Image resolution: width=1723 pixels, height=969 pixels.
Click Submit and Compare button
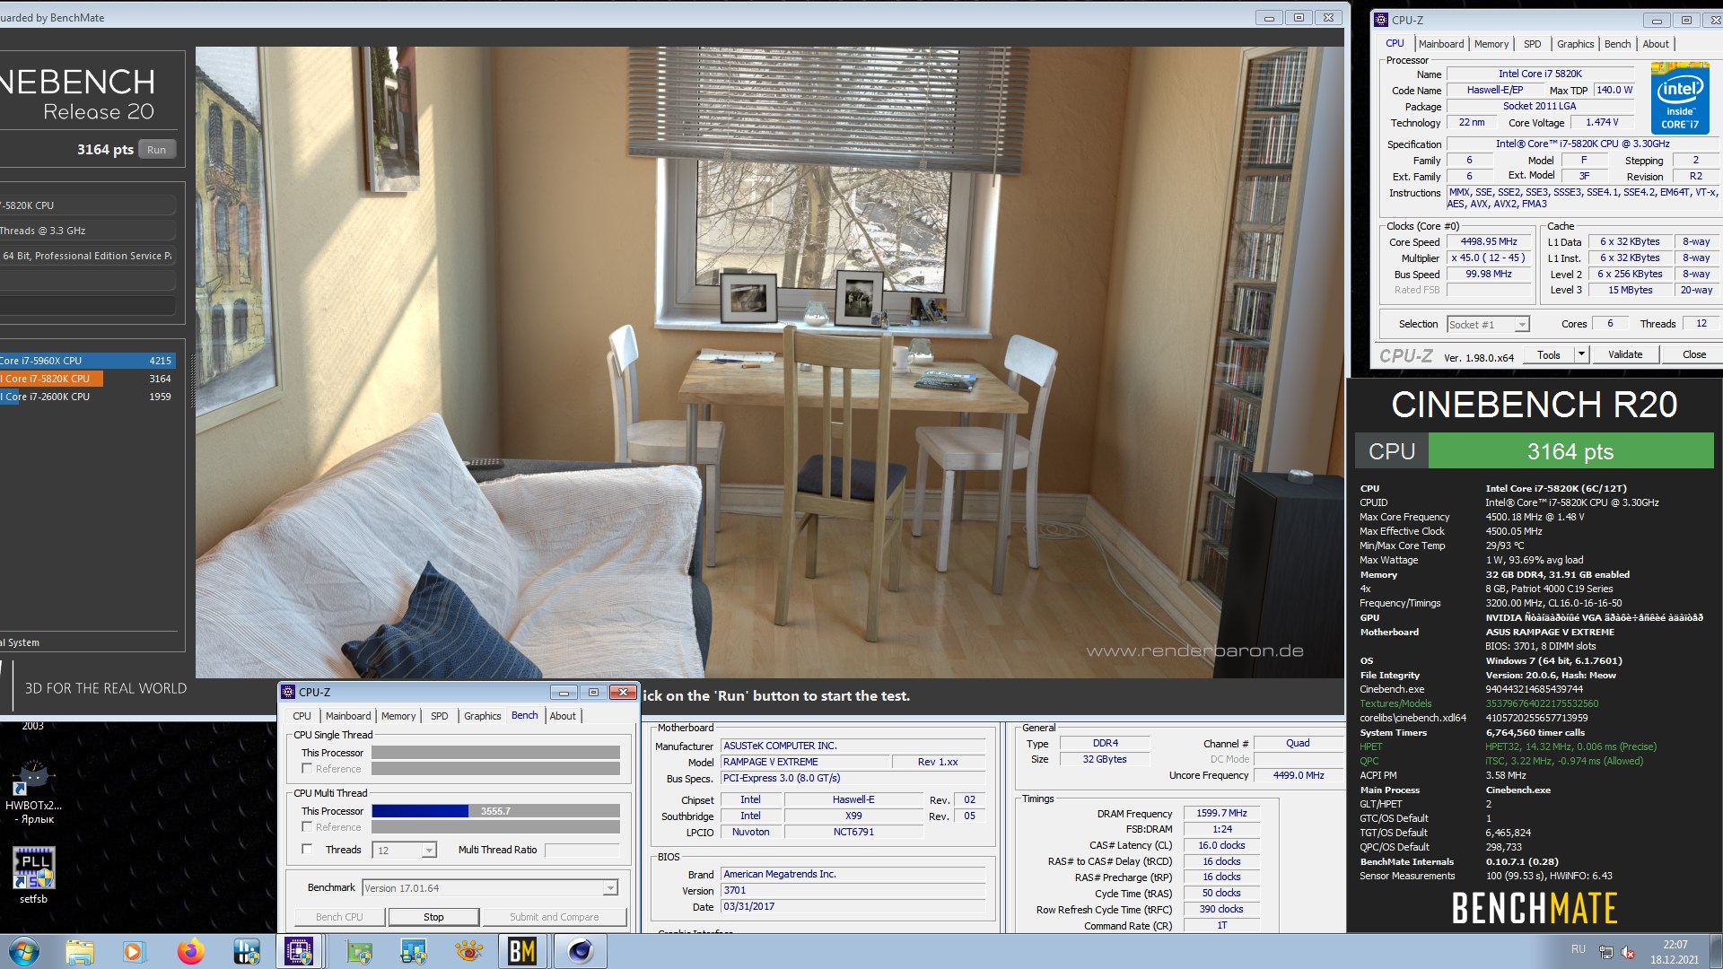(554, 917)
